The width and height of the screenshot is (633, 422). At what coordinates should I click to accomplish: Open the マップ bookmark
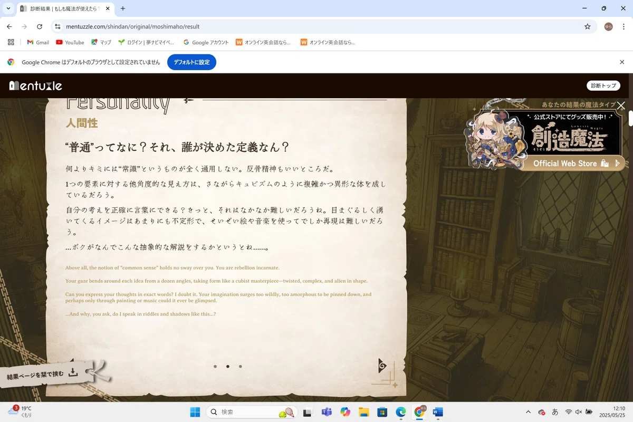[x=101, y=42]
